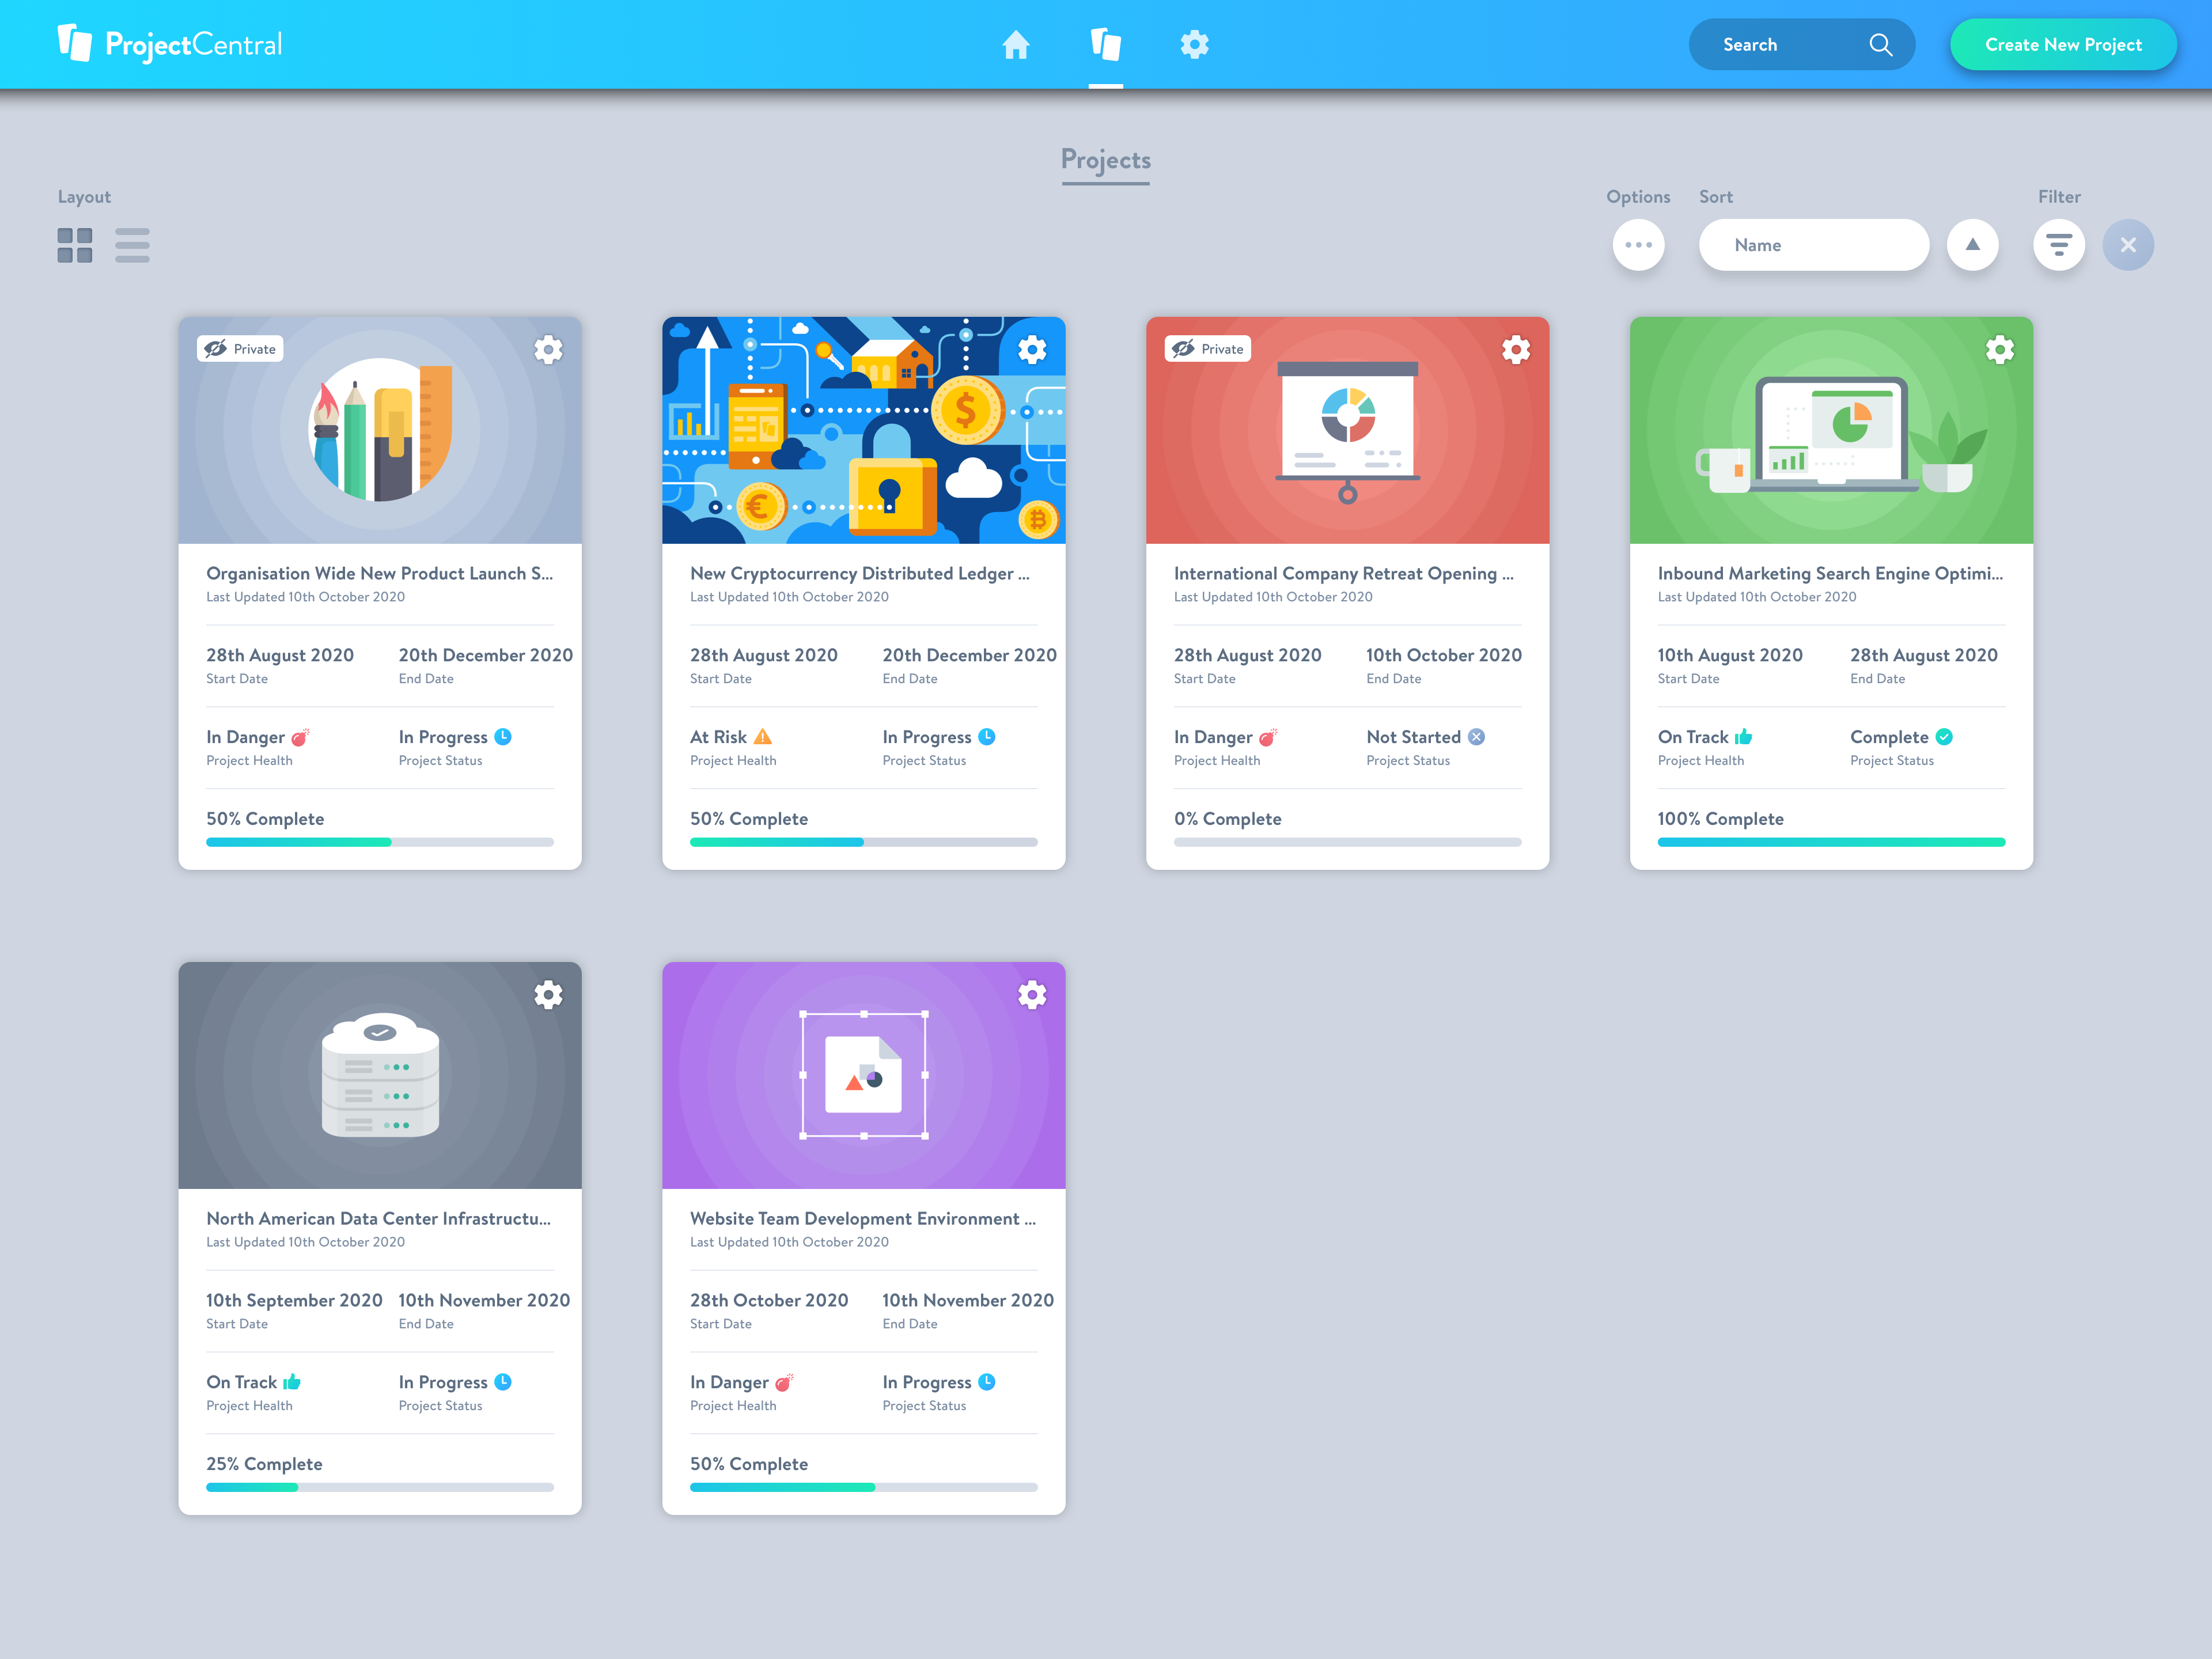Open settings gear on Organisation Wide card
The height and width of the screenshot is (1659, 2212).
point(548,349)
